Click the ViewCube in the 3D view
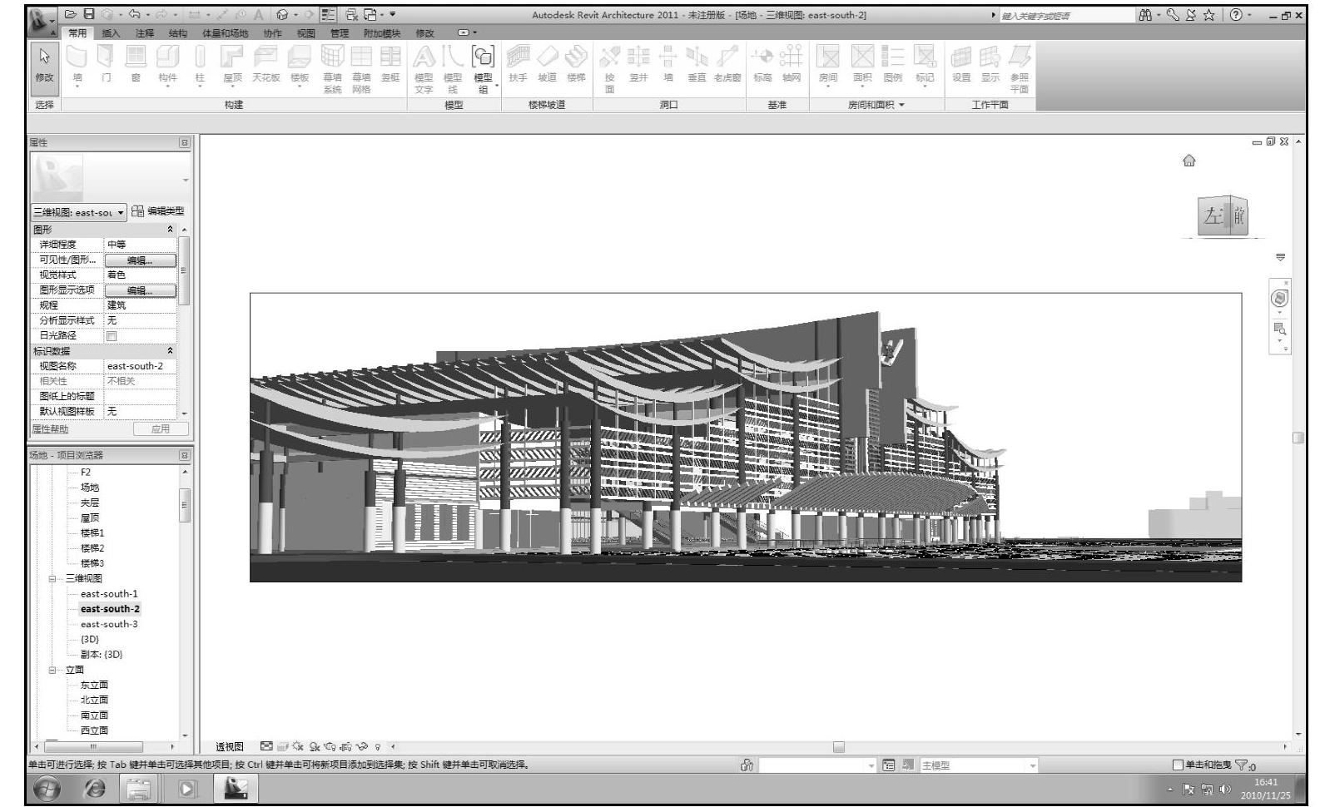 1223,215
